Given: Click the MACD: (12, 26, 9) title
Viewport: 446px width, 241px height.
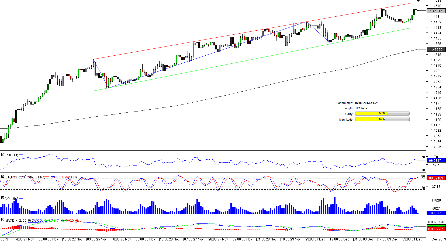Looking at the screenshot, I should 18,221.
